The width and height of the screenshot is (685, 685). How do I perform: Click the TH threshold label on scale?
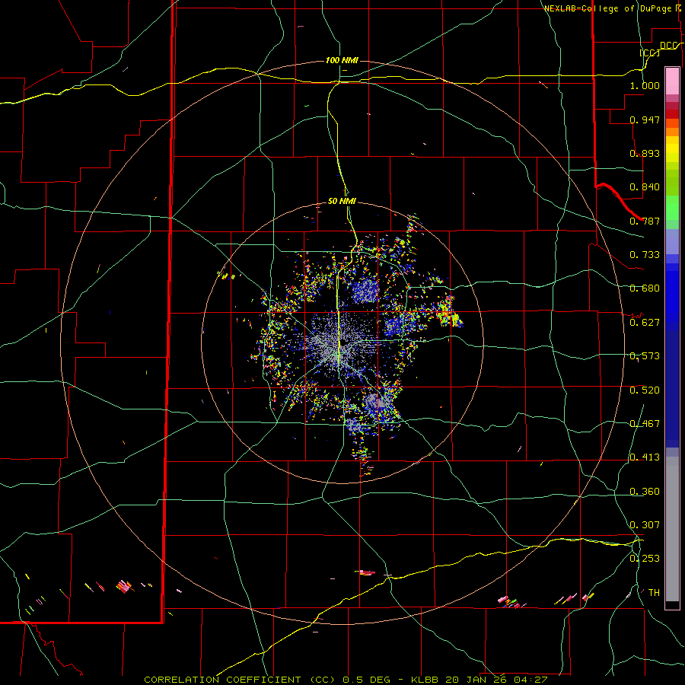(654, 593)
